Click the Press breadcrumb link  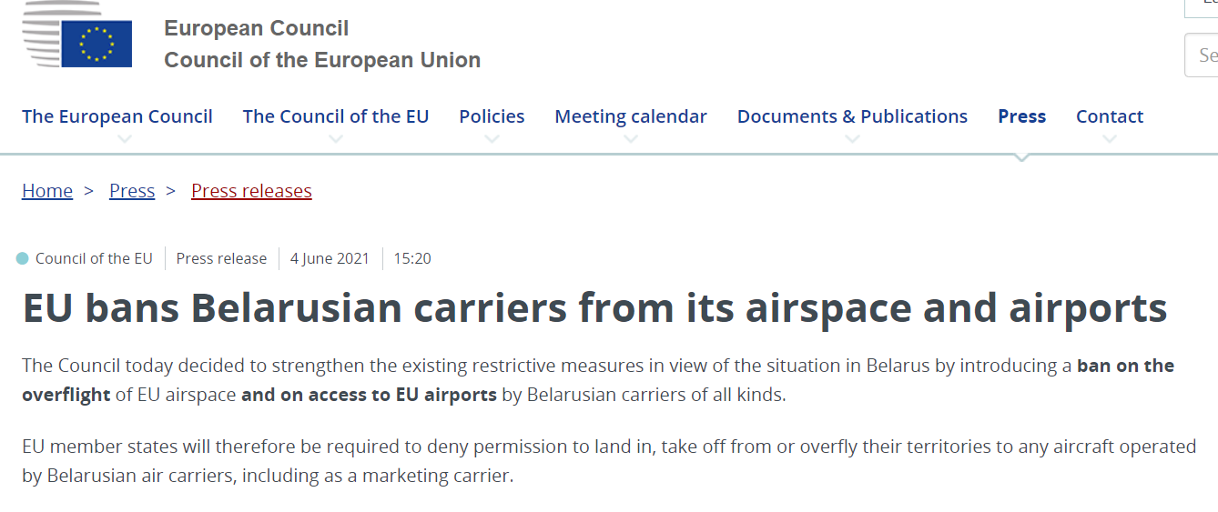(132, 191)
